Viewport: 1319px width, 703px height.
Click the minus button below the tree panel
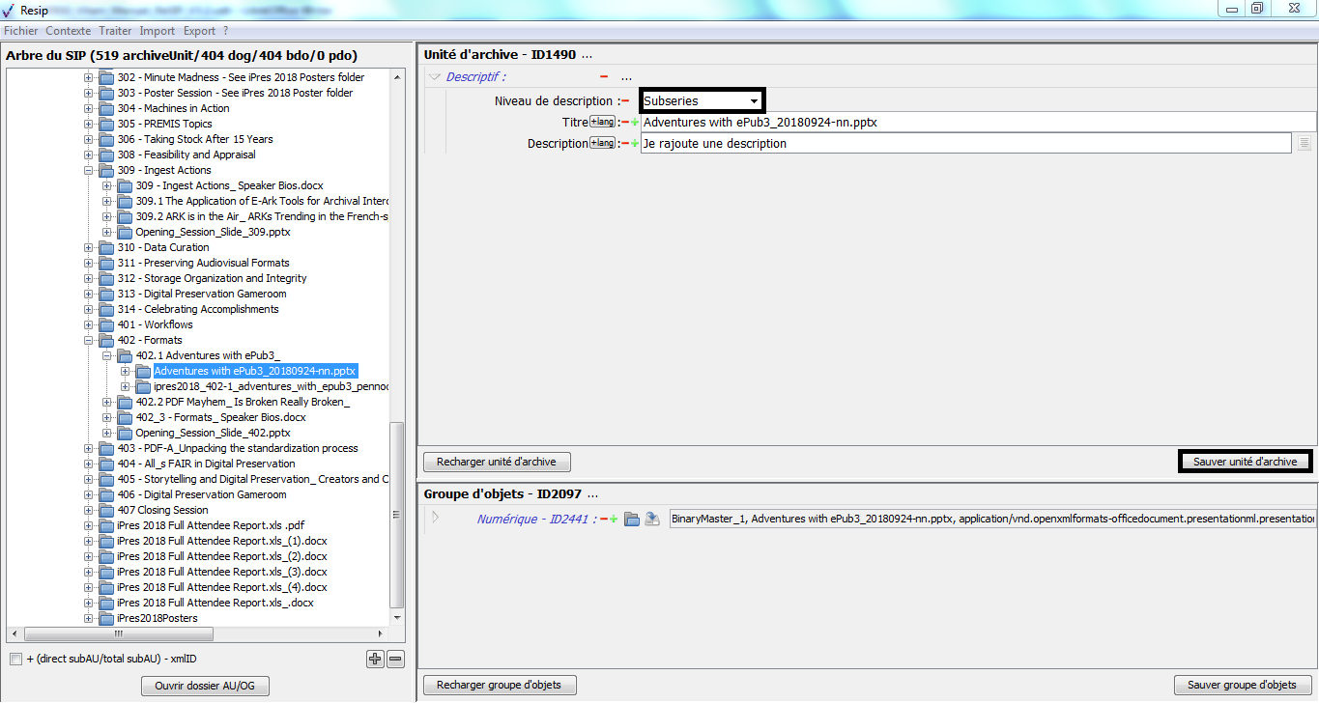tap(395, 659)
